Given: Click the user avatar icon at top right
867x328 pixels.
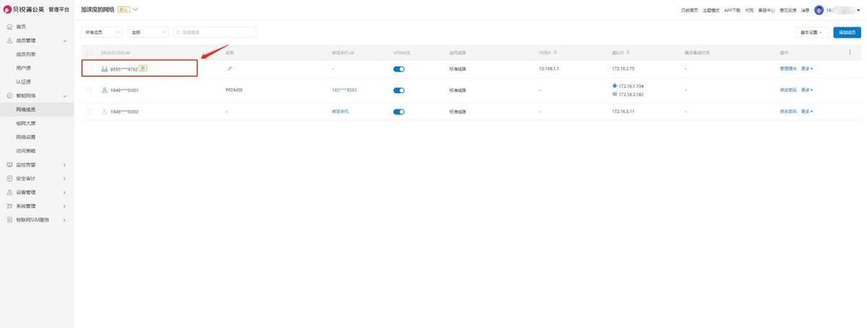Looking at the screenshot, I should 819,10.
